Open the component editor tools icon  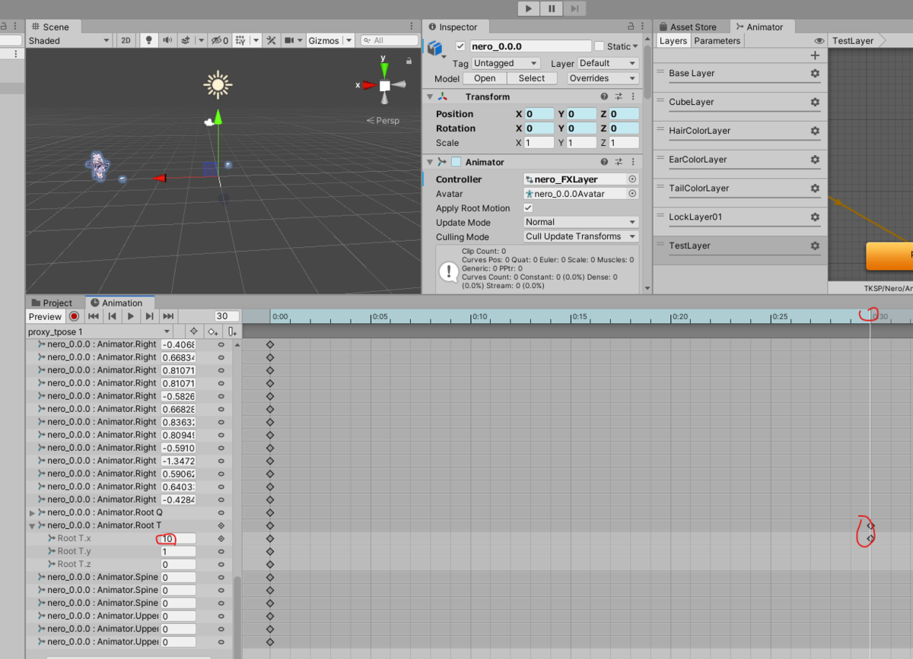[270, 40]
